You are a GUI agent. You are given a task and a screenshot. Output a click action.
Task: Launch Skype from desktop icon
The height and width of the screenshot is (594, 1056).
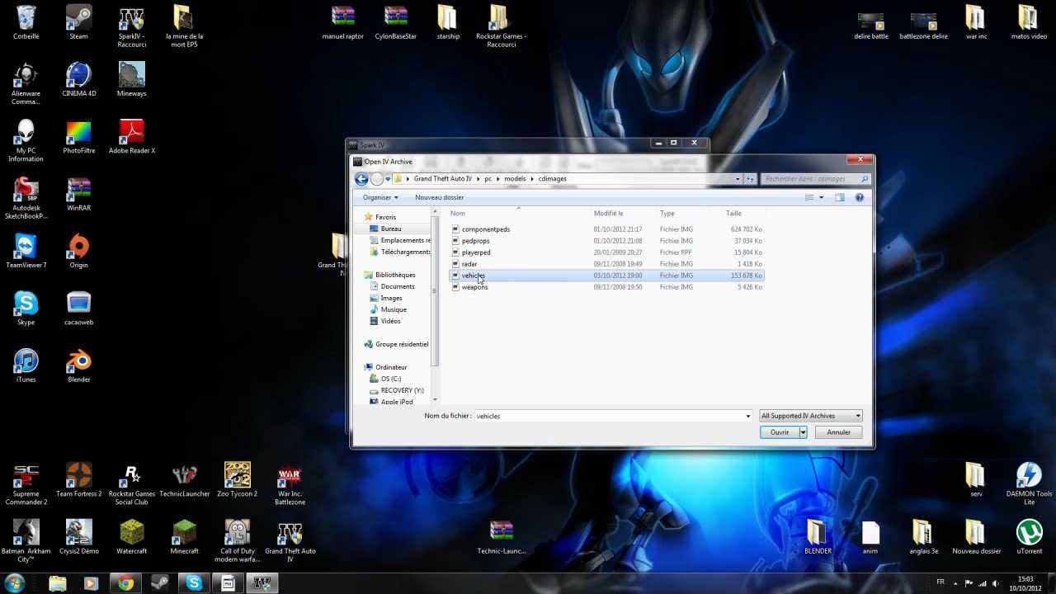pyautogui.click(x=26, y=309)
